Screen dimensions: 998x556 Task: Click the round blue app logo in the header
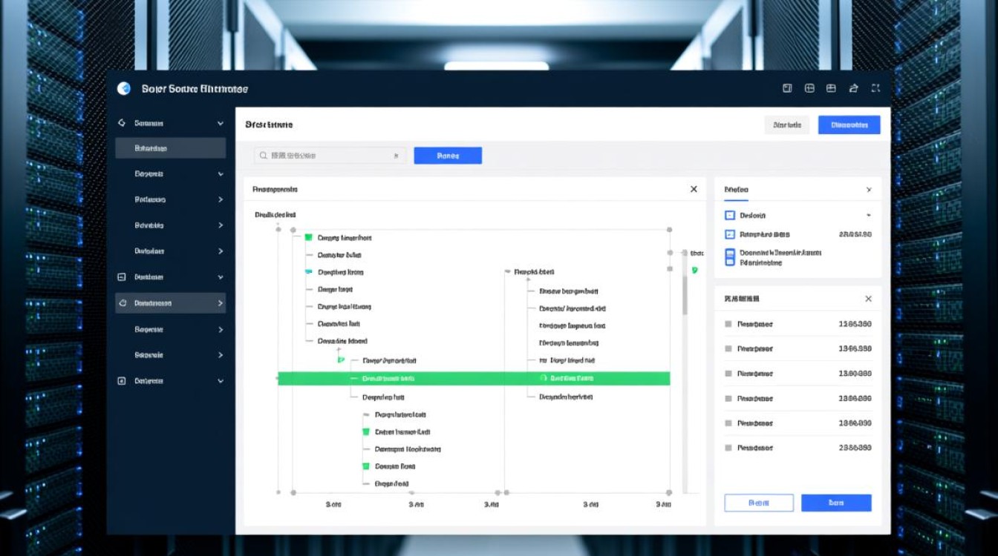click(x=124, y=89)
